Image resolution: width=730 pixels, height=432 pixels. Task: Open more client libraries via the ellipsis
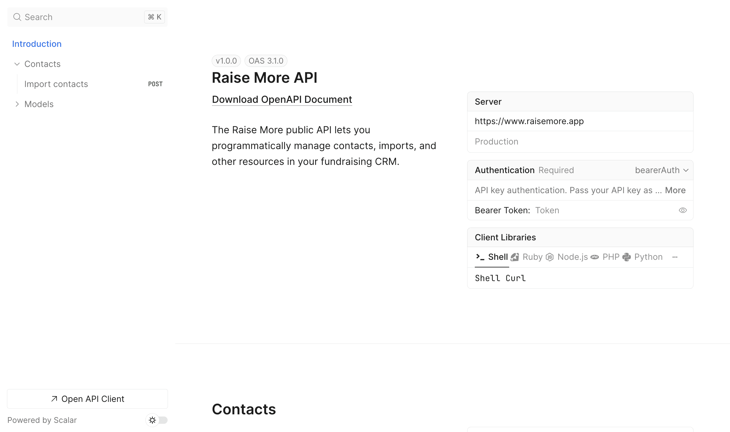pos(675,257)
